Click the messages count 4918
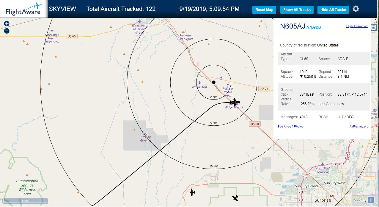 [x=303, y=117]
